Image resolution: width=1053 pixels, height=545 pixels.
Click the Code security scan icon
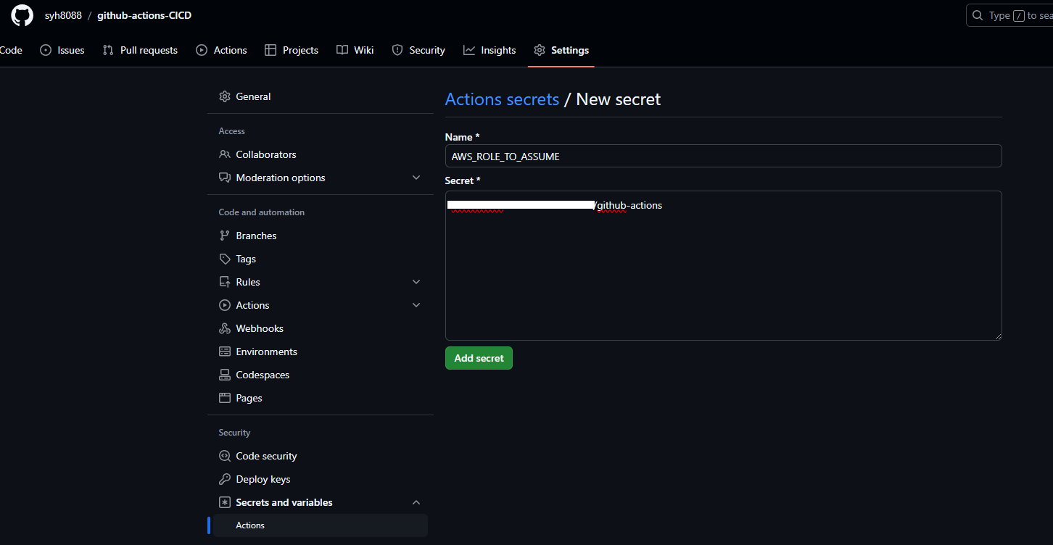pyautogui.click(x=225, y=456)
